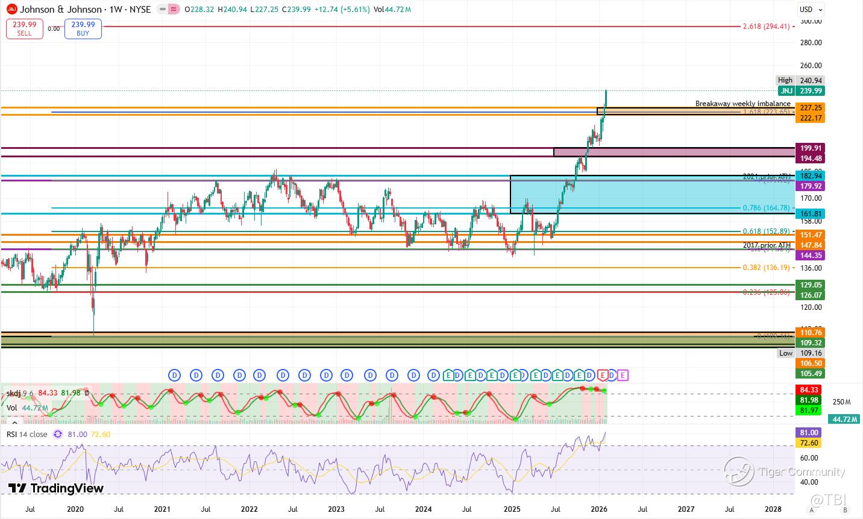Select the orange breakaway imbalance rectangle
This screenshot has width=863, height=519.
pos(695,112)
